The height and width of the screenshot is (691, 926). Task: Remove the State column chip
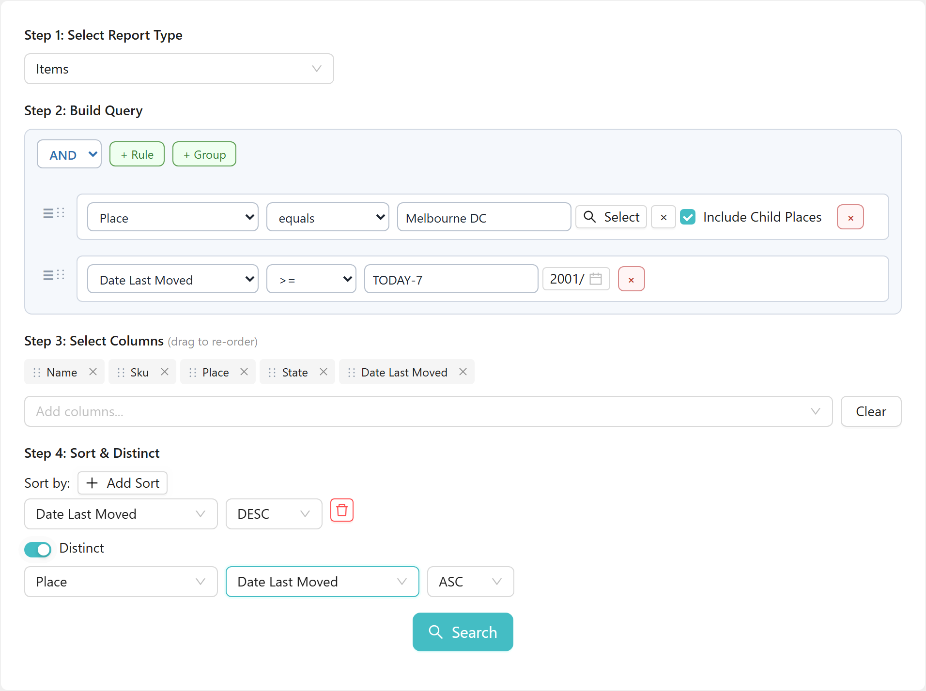[324, 372]
